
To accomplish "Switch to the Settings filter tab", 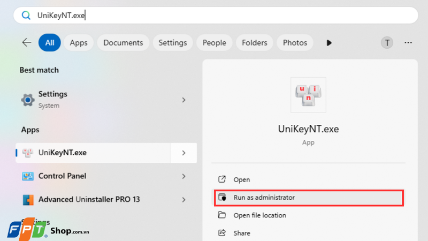I will click(x=173, y=43).
